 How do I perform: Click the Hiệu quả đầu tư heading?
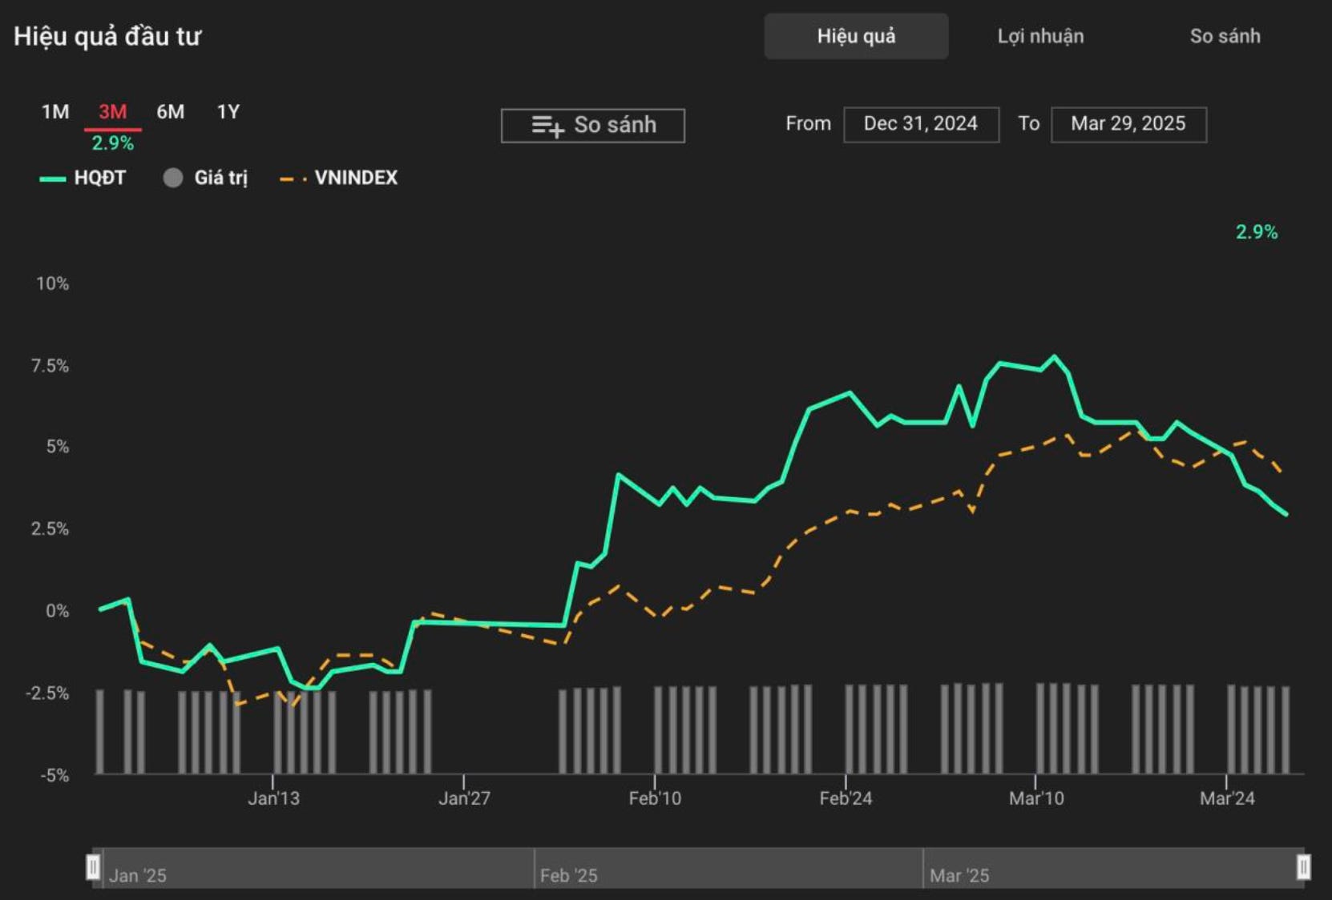click(107, 37)
